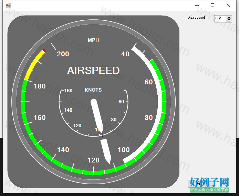Click the Airspeed numeric input field
Screen dimensions: 239x196
click(x=220, y=19)
